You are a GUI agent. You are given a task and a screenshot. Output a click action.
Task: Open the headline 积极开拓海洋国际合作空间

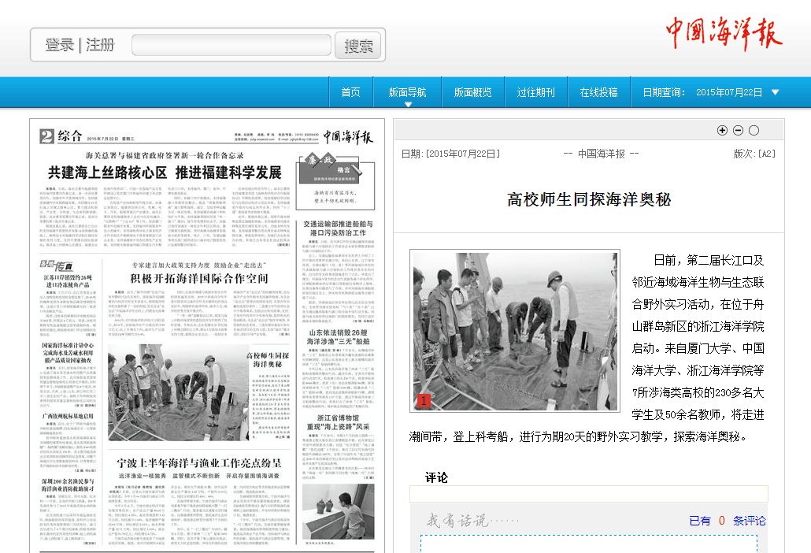pos(199,279)
